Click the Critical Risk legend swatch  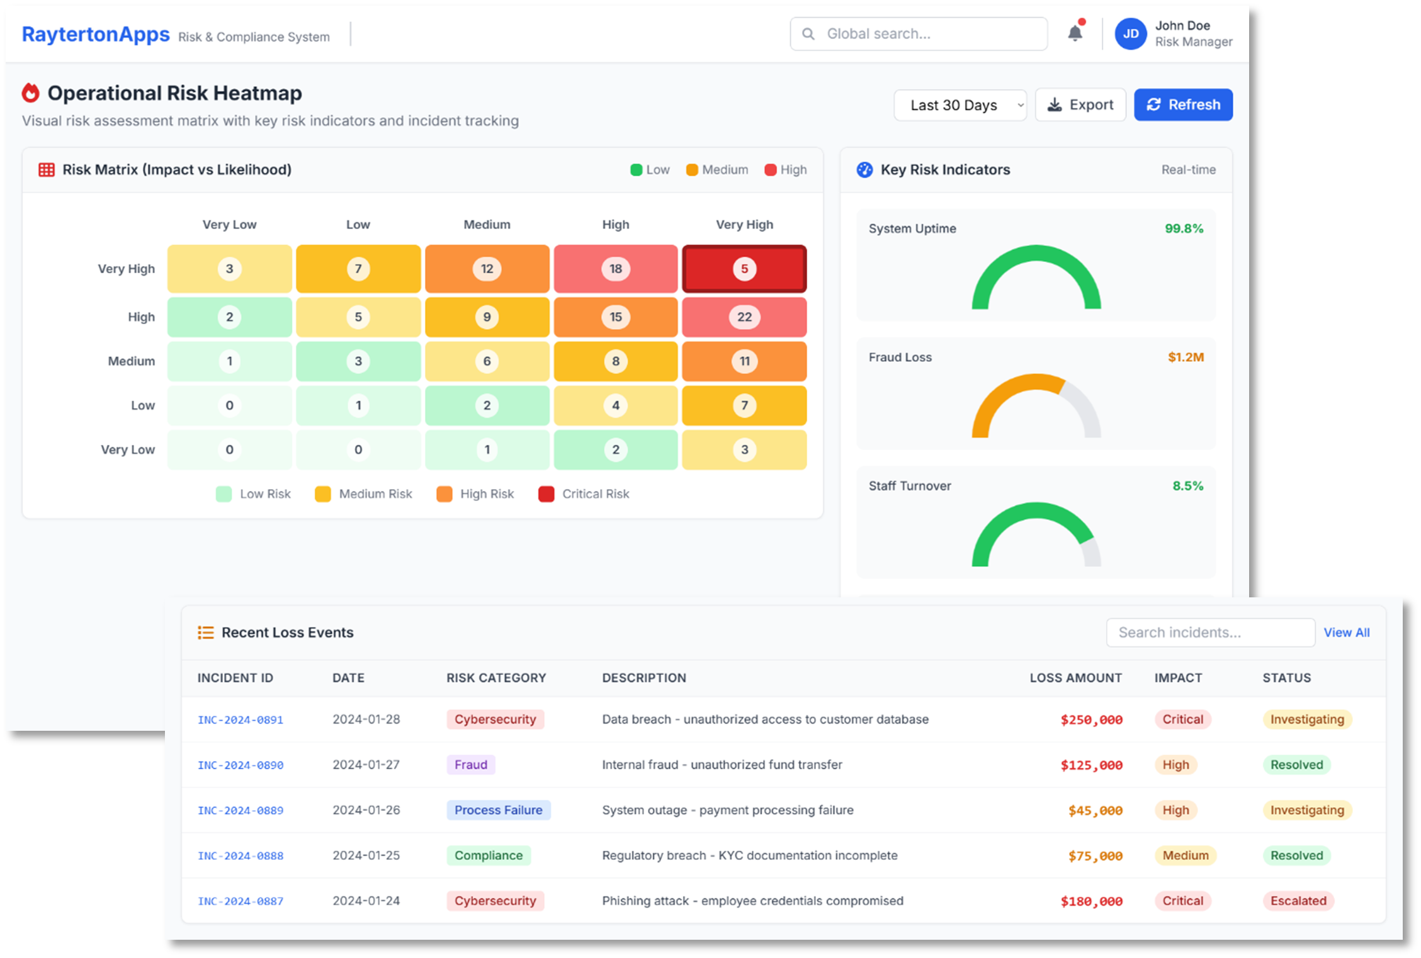point(546,494)
